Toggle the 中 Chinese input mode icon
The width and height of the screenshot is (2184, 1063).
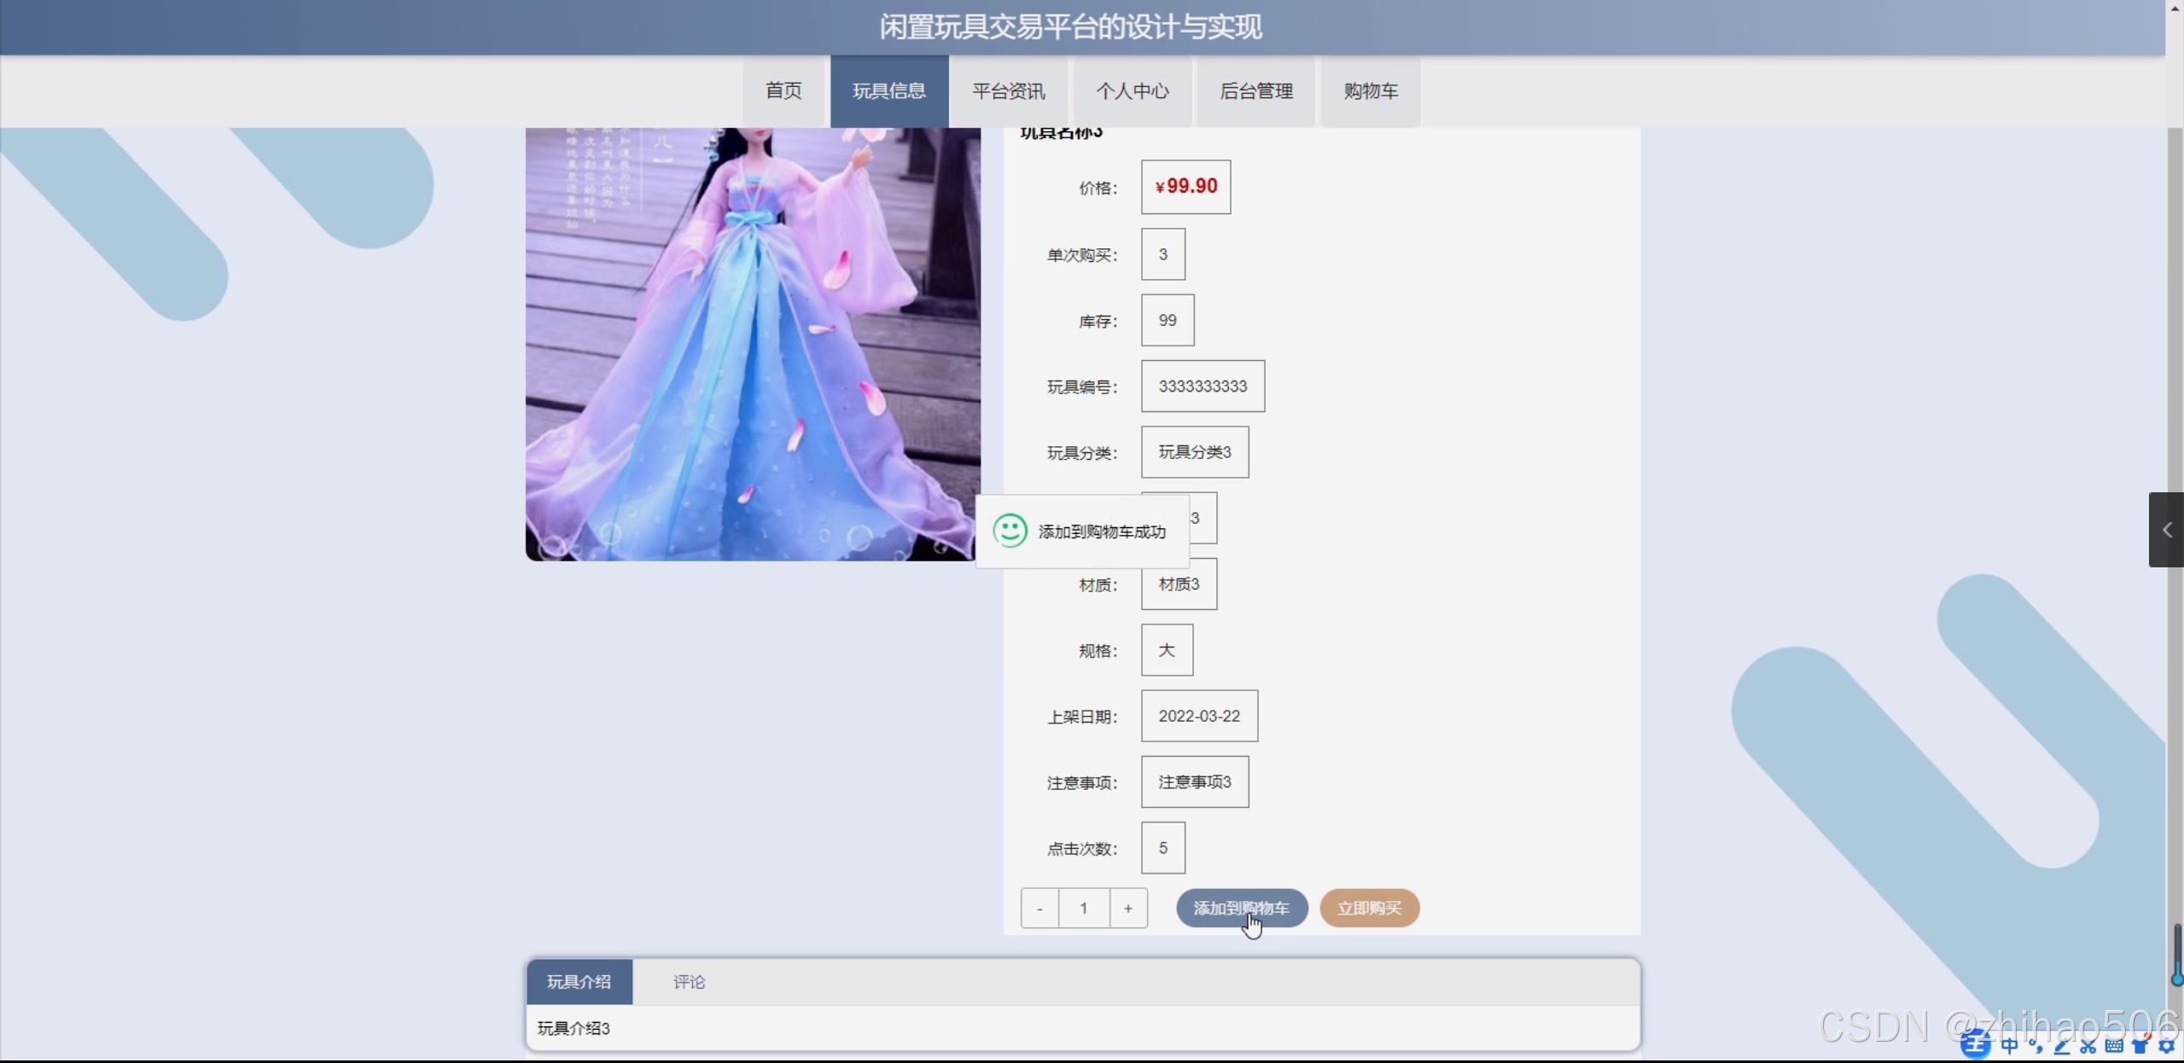pyautogui.click(x=2011, y=1046)
